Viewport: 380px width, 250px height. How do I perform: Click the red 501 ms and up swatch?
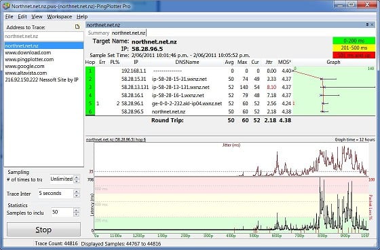[354, 55]
